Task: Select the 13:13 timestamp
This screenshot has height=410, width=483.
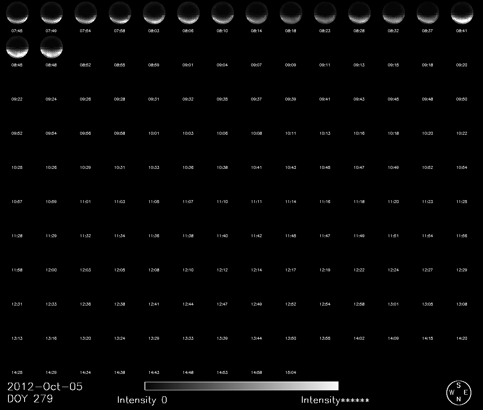Action: [17, 338]
